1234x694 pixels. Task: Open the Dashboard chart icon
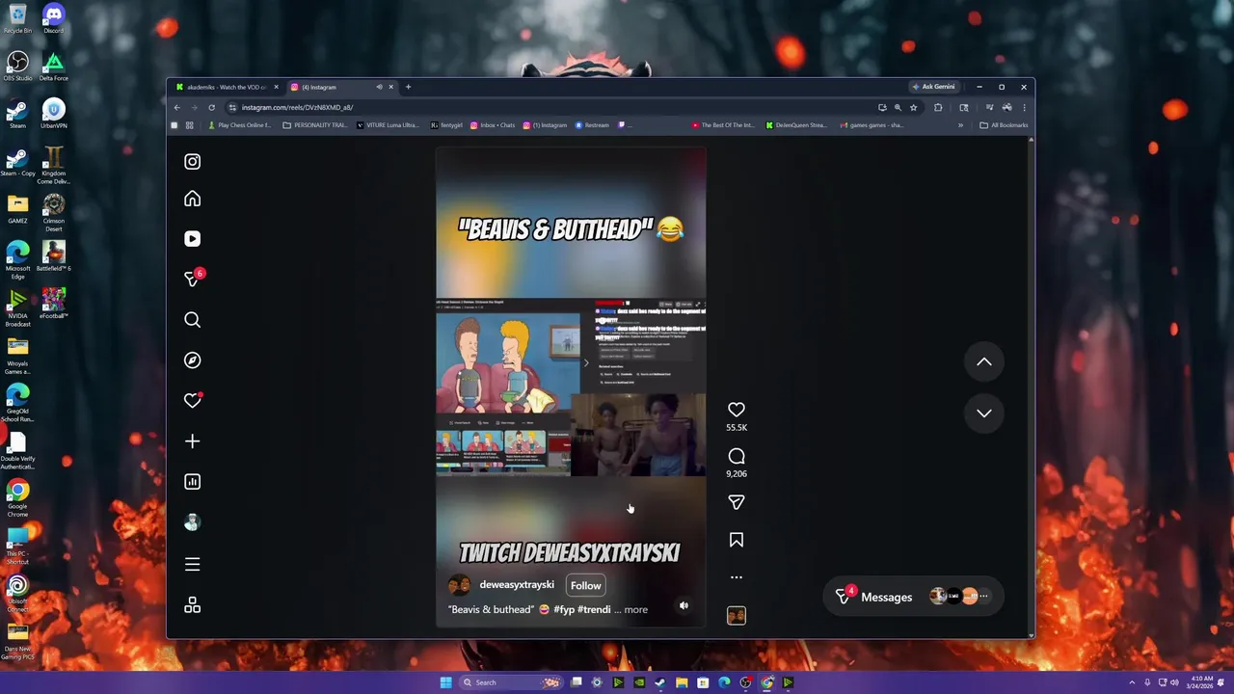pos(193,482)
